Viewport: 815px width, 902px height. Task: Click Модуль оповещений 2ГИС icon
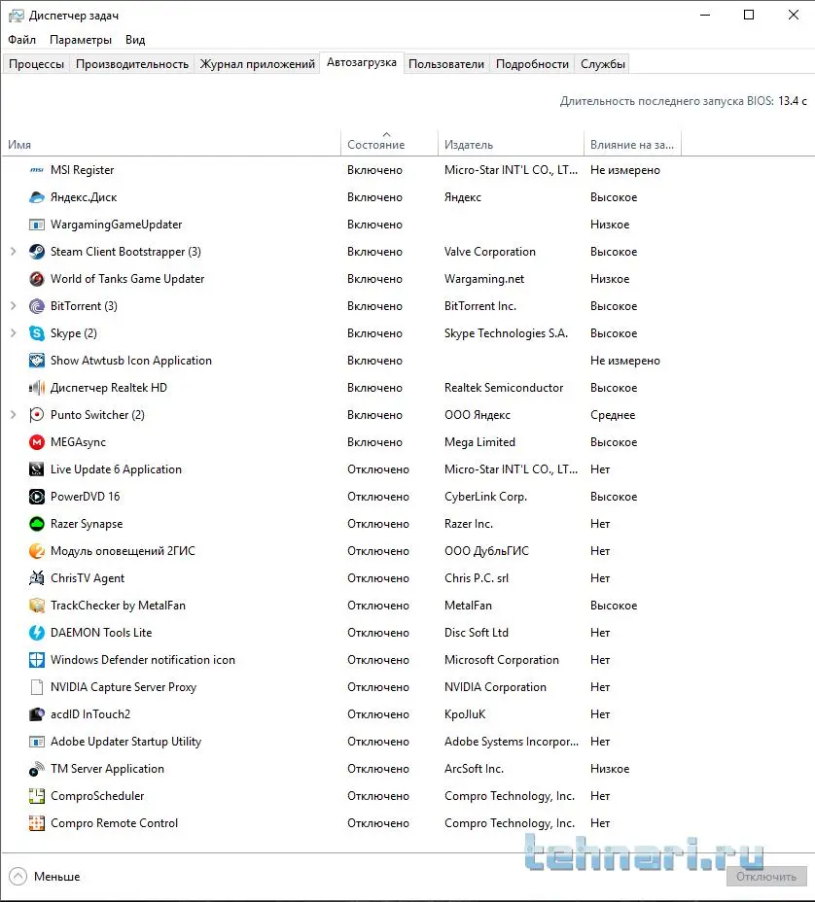point(37,551)
